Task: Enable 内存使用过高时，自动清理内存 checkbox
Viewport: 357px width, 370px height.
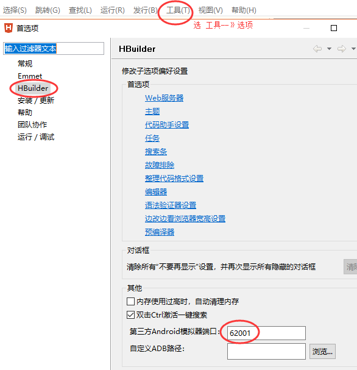Action: tap(130, 301)
